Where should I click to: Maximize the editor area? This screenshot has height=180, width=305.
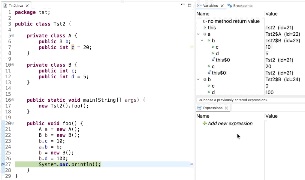click(x=190, y=5)
